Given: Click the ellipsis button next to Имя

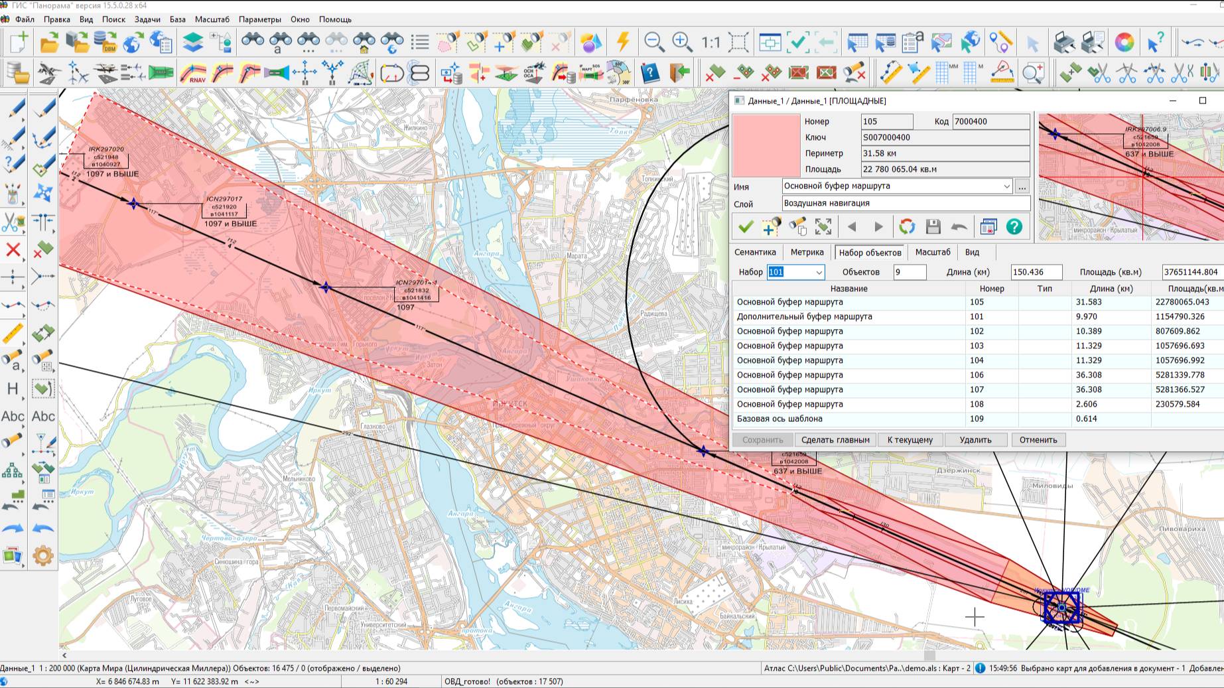Looking at the screenshot, I should tap(1022, 186).
